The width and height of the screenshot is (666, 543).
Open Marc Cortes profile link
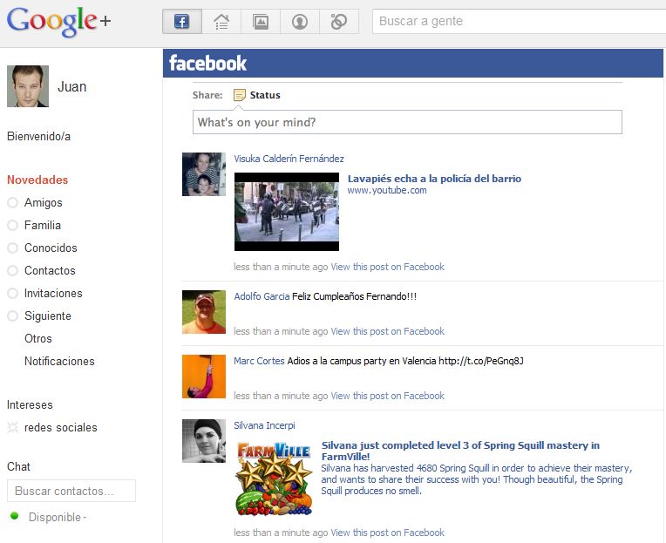259,361
